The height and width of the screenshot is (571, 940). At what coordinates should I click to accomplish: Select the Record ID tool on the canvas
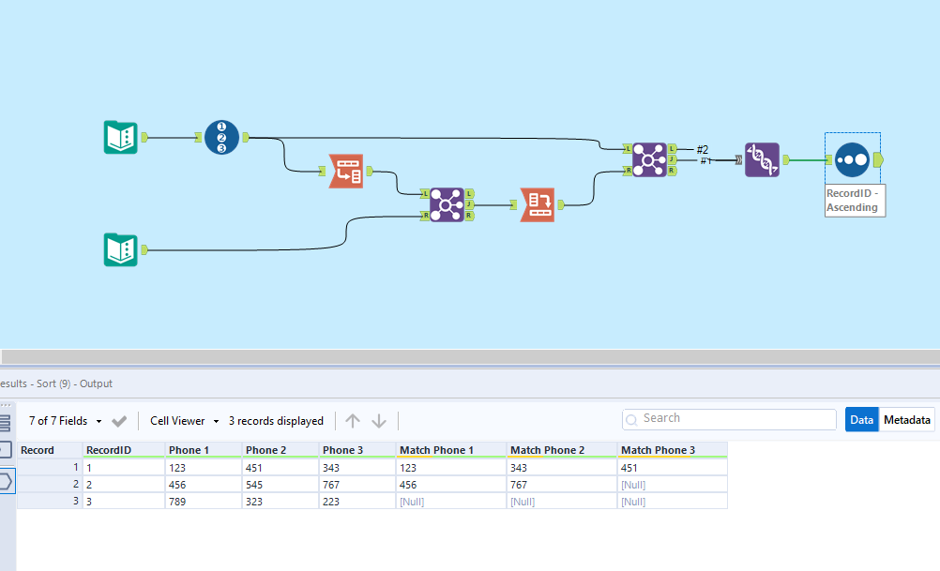221,136
